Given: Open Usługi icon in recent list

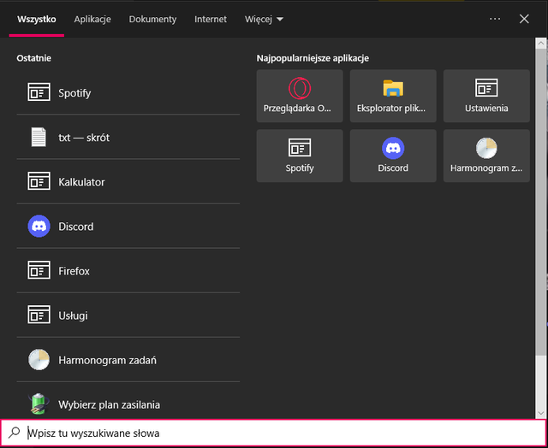Looking at the screenshot, I should pos(39,315).
